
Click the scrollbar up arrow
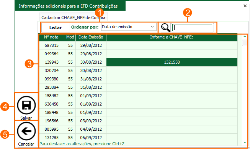coord(245,37)
